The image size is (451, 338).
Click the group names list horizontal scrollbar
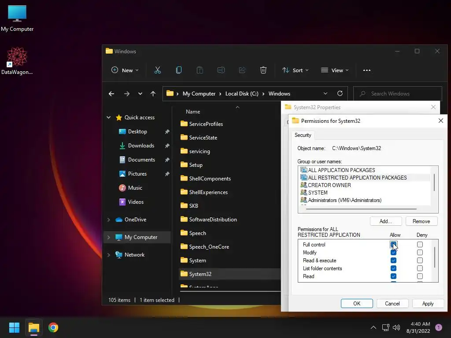[361, 209]
